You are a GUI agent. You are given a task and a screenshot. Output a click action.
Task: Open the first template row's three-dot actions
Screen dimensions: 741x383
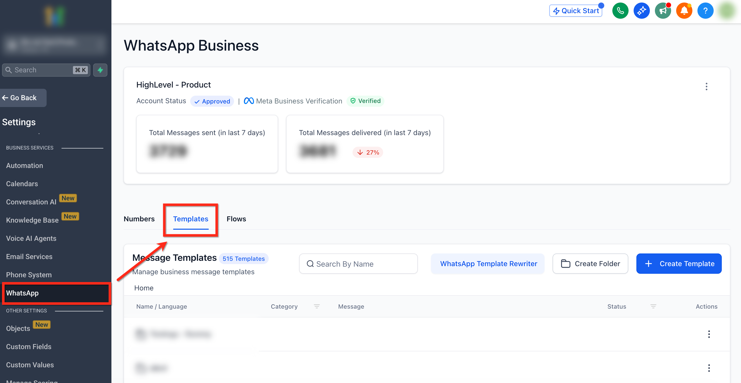point(709,334)
